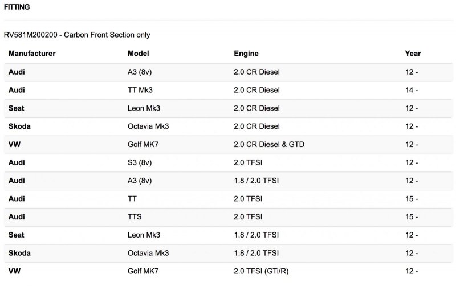Click Skoda in the Octavia 1.8 / 2.0 TFSI row
The image size is (456, 286).
19,253
